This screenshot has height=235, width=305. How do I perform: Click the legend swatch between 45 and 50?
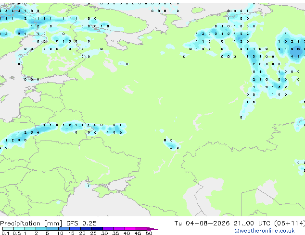[141, 229]
